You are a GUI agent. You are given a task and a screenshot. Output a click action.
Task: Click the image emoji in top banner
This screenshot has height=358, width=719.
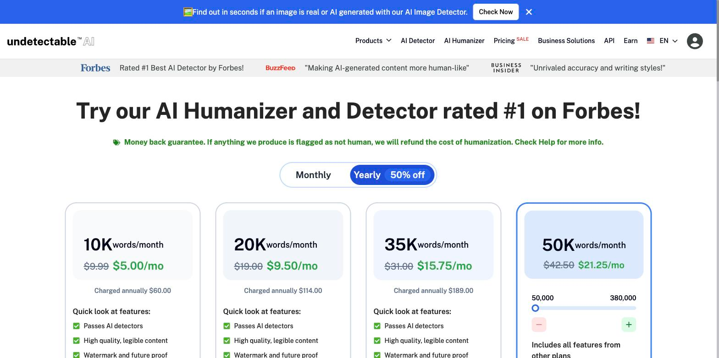(188, 12)
